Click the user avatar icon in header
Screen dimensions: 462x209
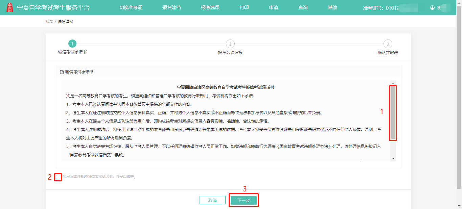[432, 7]
